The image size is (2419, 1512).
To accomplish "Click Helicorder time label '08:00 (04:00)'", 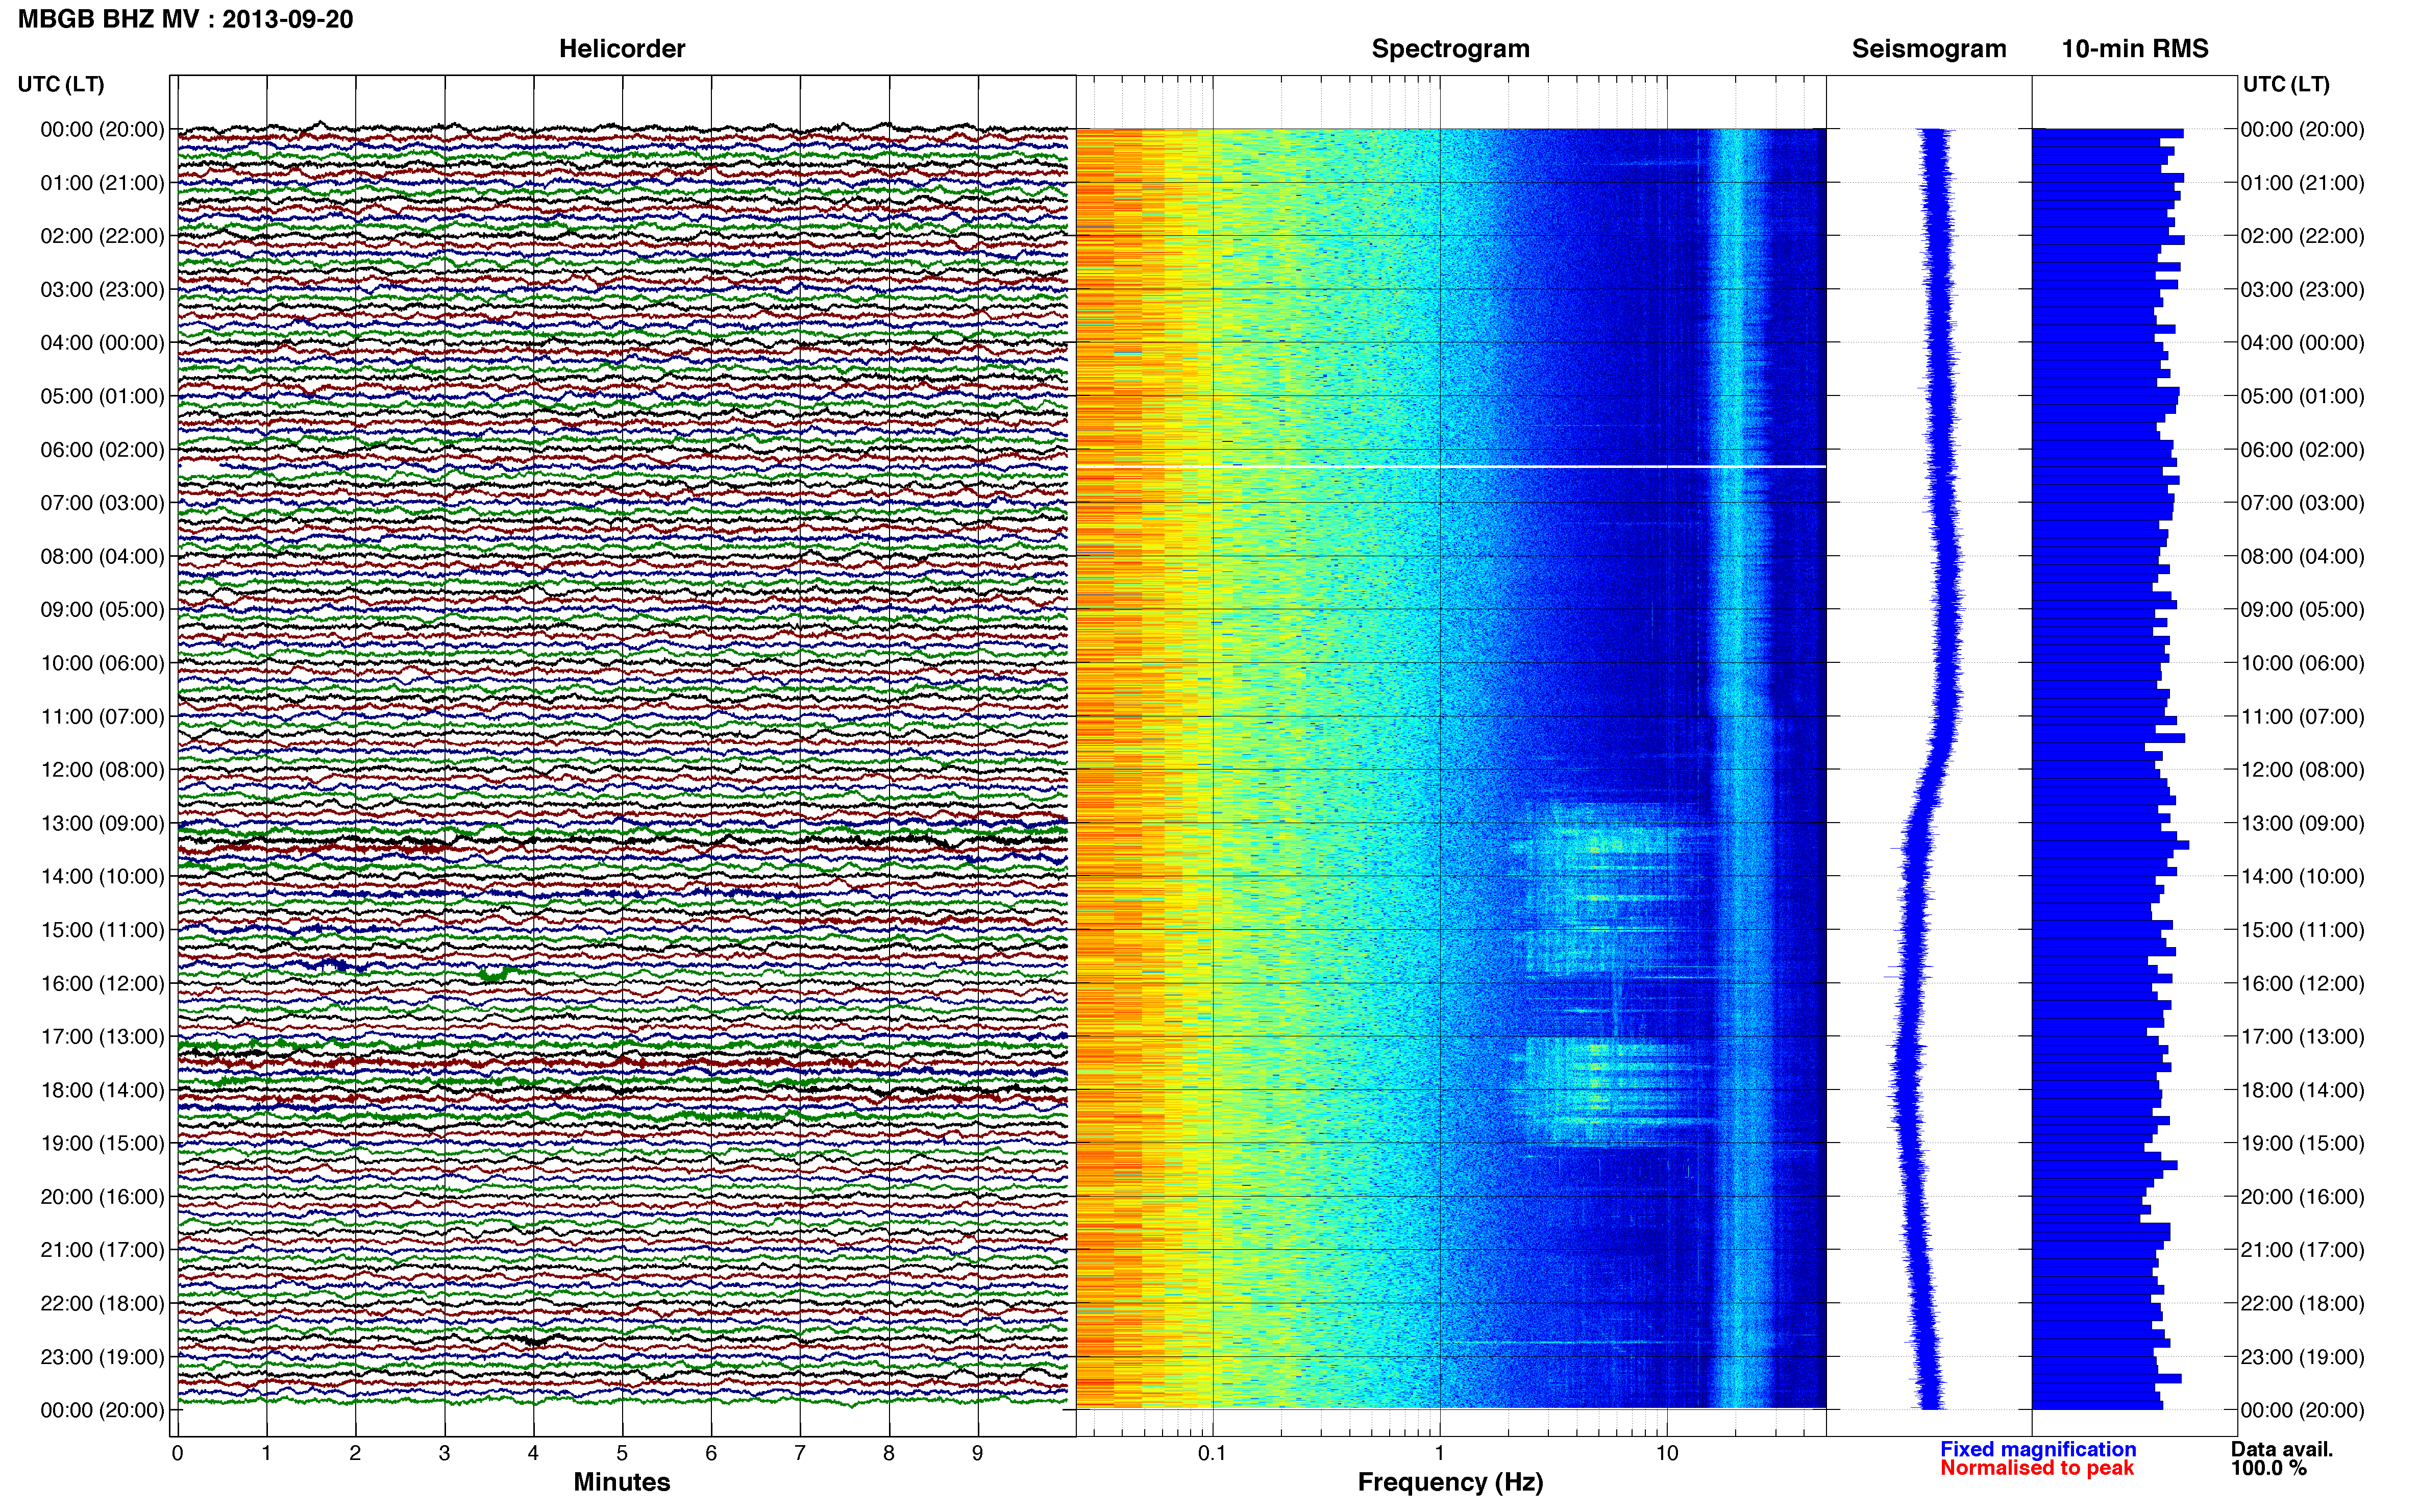I will (x=102, y=556).
